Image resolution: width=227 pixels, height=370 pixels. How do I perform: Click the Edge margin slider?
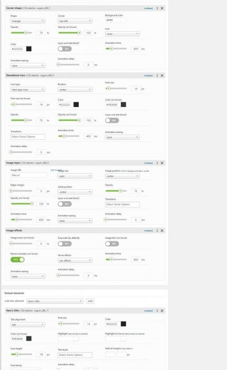pos(22,191)
